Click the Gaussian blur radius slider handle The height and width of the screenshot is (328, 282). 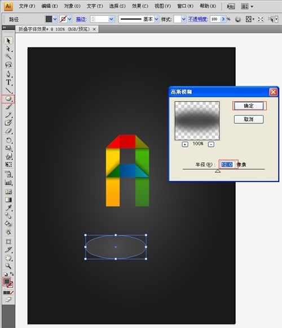(218, 171)
